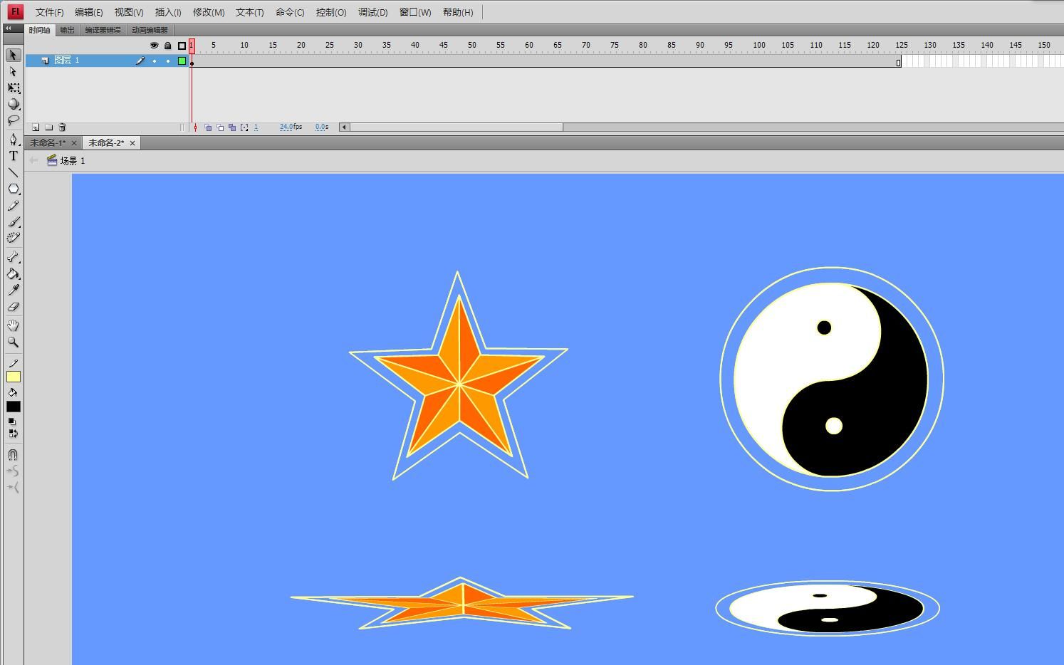
Task: Select the Deco tool
Action: coord(13,238)
